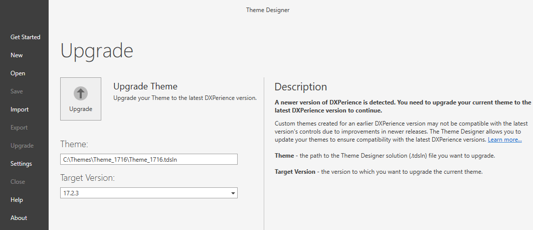Click the large Upgrade page heading
Viewport: 533px width, 230px height.
pos(97,51)
